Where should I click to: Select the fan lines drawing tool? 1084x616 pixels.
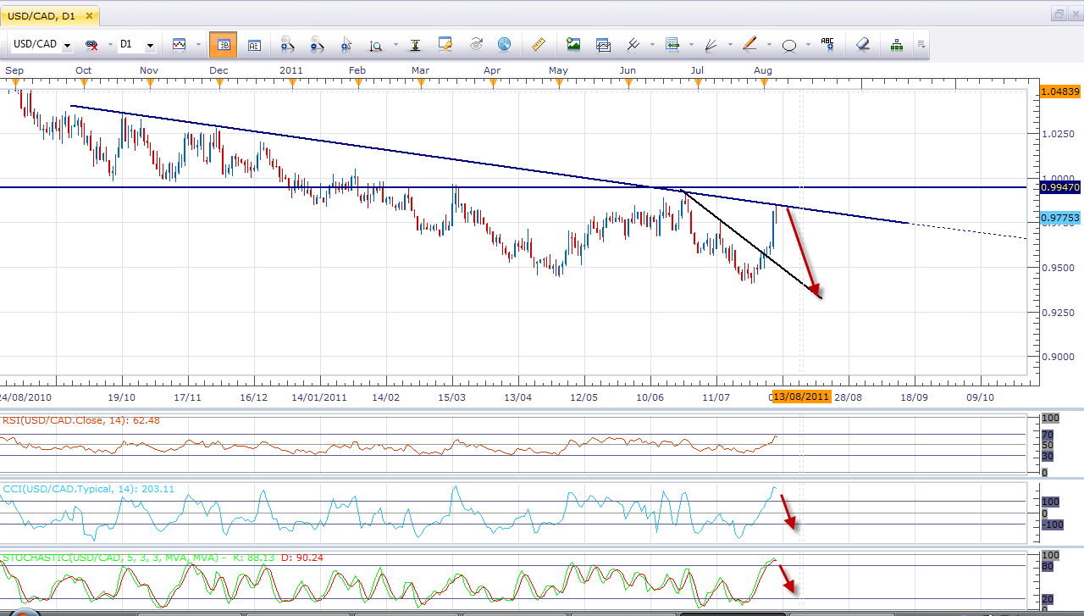[x=711, y=45]
